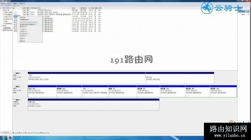The height and width of the screenshot is (140, 251).
Task: Sort by the 卷 column header
Action: [17, 8]
